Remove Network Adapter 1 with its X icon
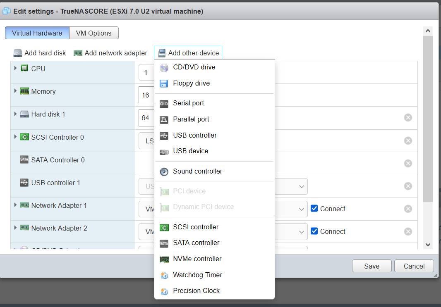The width and height of the screenshot is (441, 307). point(408,209)
